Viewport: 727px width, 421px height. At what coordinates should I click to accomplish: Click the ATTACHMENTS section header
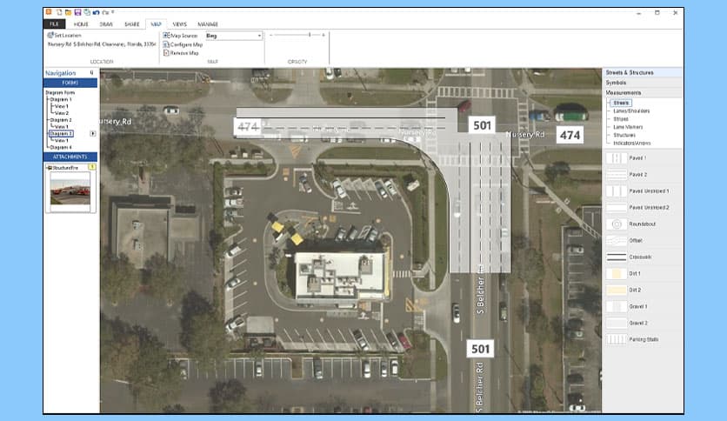[70, 157]
